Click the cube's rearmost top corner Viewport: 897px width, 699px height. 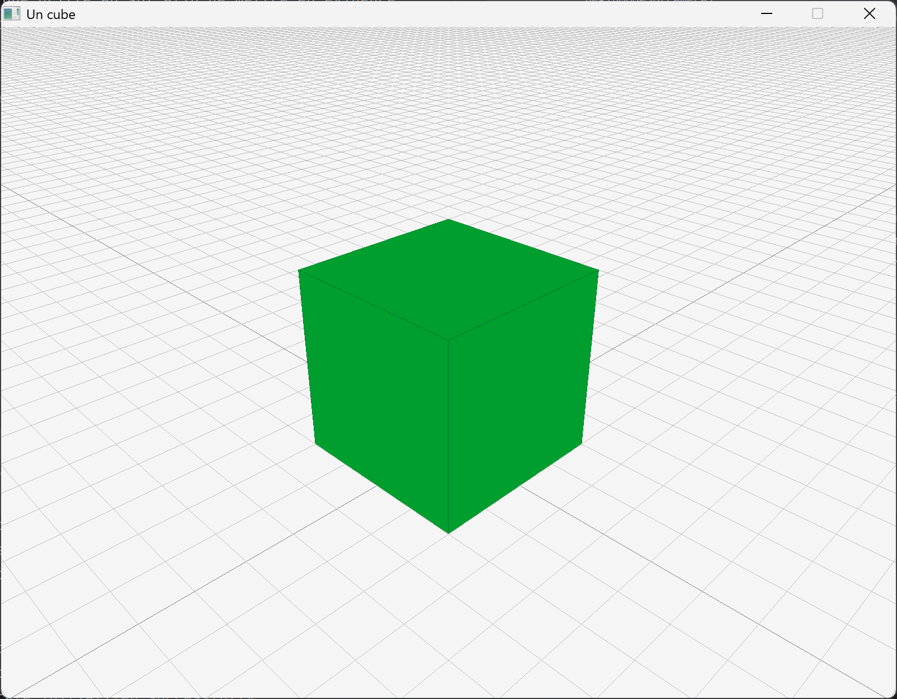tap(448, 220)
